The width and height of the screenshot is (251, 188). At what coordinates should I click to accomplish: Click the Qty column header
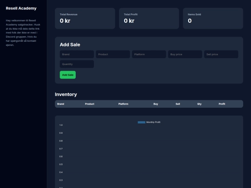click(199, 104)
